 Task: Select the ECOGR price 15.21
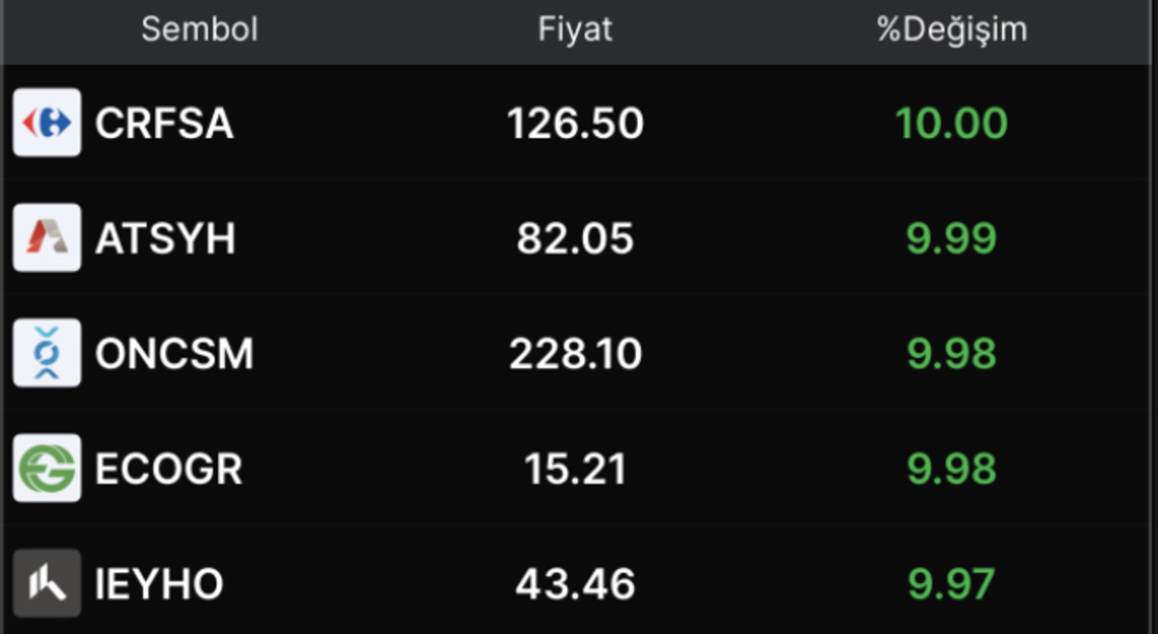pos(575,469)
